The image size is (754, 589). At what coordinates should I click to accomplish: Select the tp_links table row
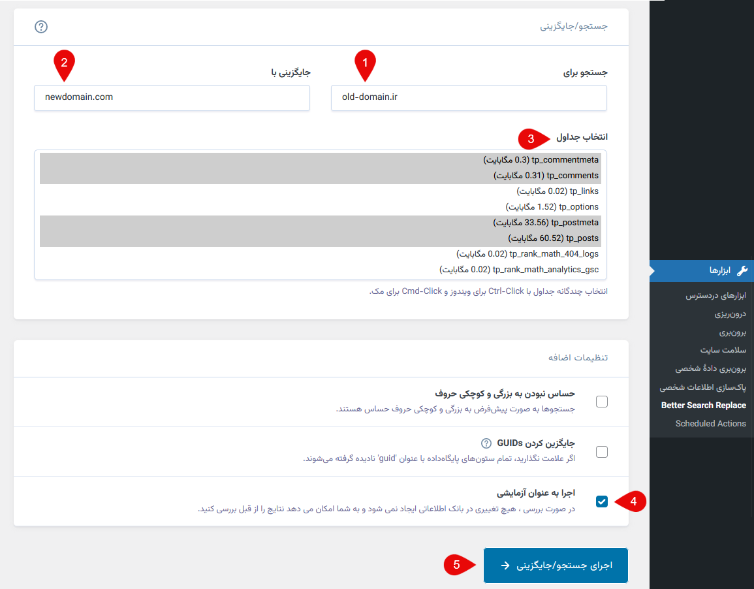[321, 191]
